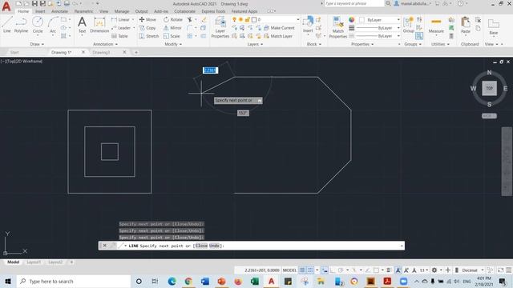Click the AutoCAD application menu logo

6,6
